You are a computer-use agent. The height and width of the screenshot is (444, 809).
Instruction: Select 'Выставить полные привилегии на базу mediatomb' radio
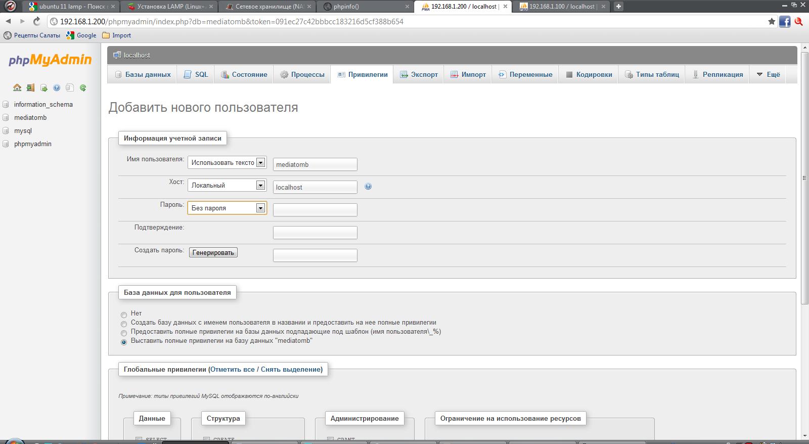click(124, 342)
